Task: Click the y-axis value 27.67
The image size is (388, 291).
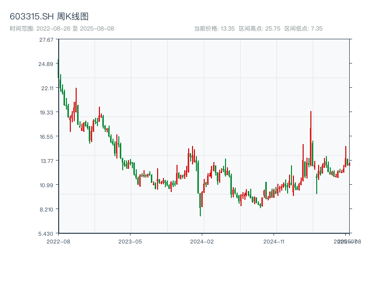Action: point(46,40)
